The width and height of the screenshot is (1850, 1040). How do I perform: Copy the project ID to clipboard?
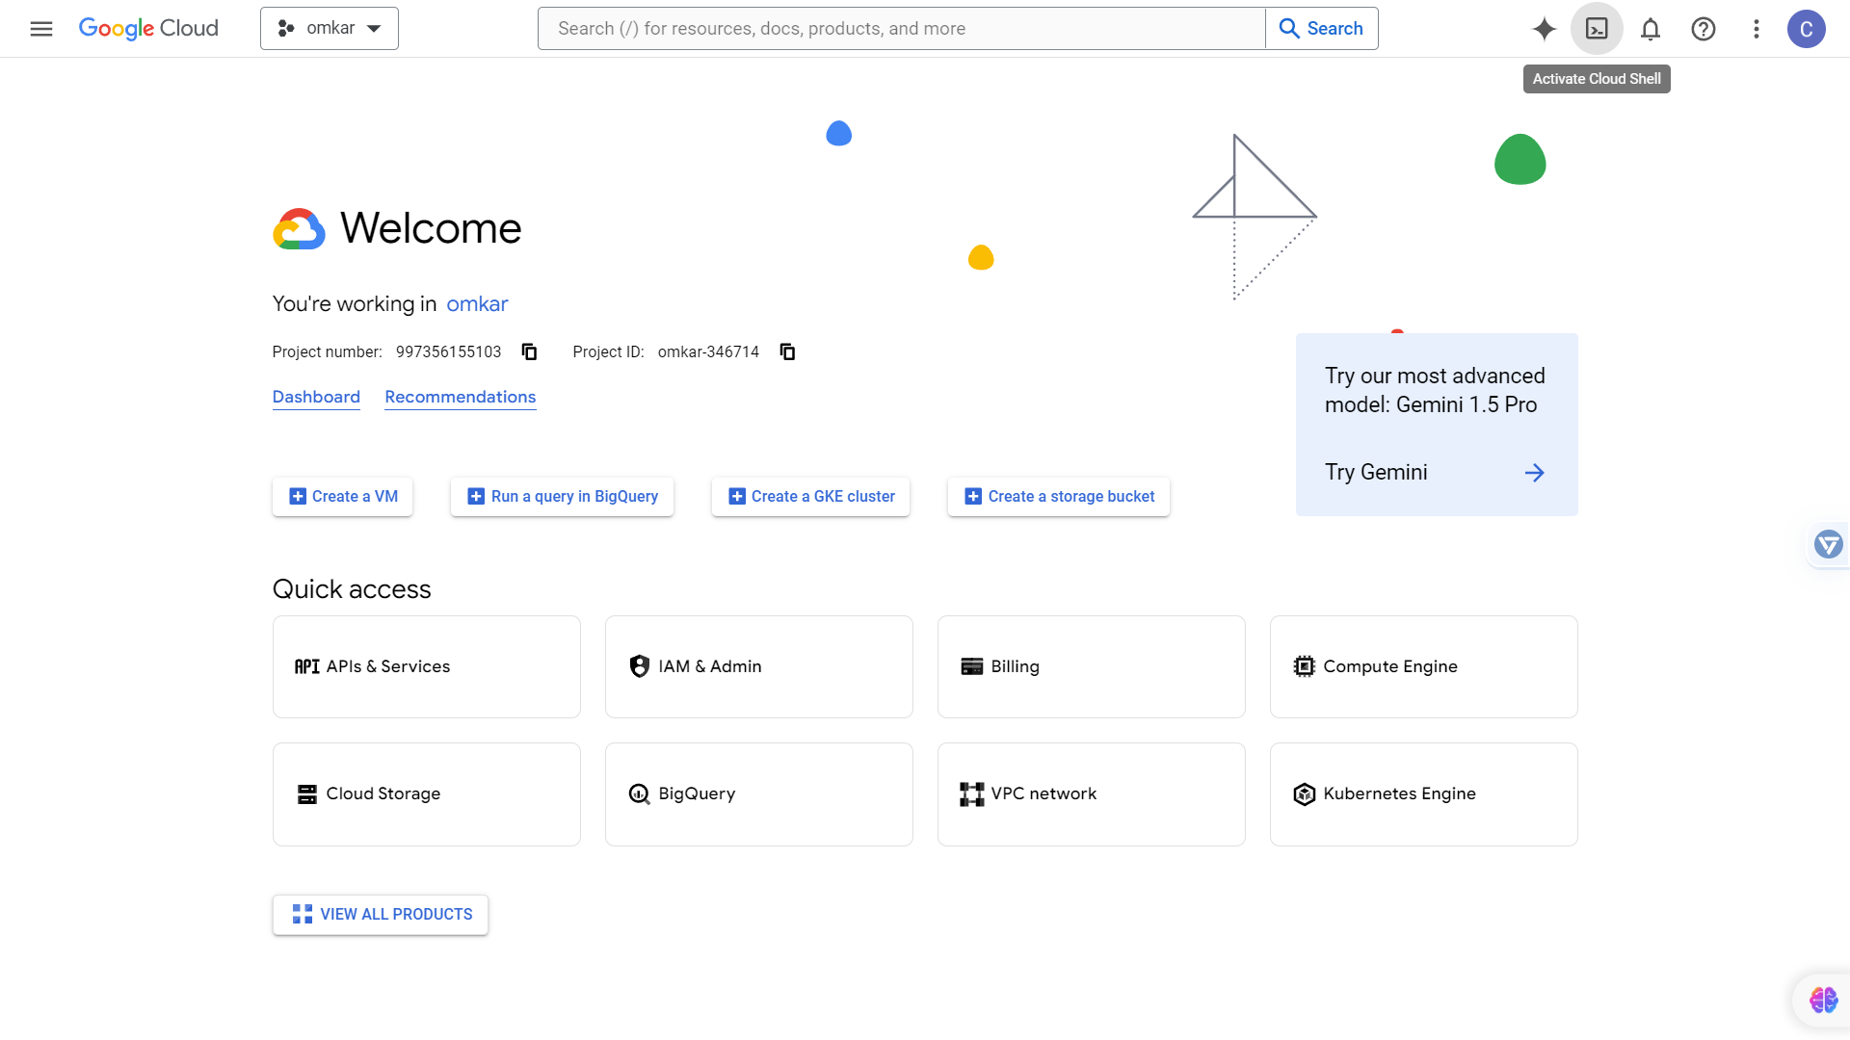pos(787,351)
